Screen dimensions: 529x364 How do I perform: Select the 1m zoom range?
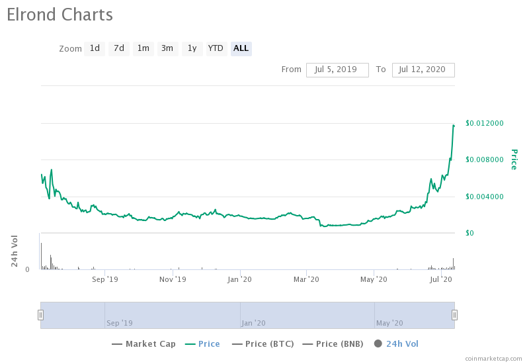[x=143, y=48]
